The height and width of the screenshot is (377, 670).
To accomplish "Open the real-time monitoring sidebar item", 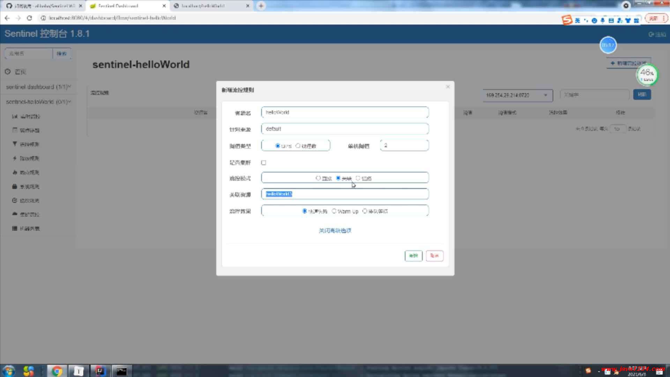I will click(x=26, y=116).
